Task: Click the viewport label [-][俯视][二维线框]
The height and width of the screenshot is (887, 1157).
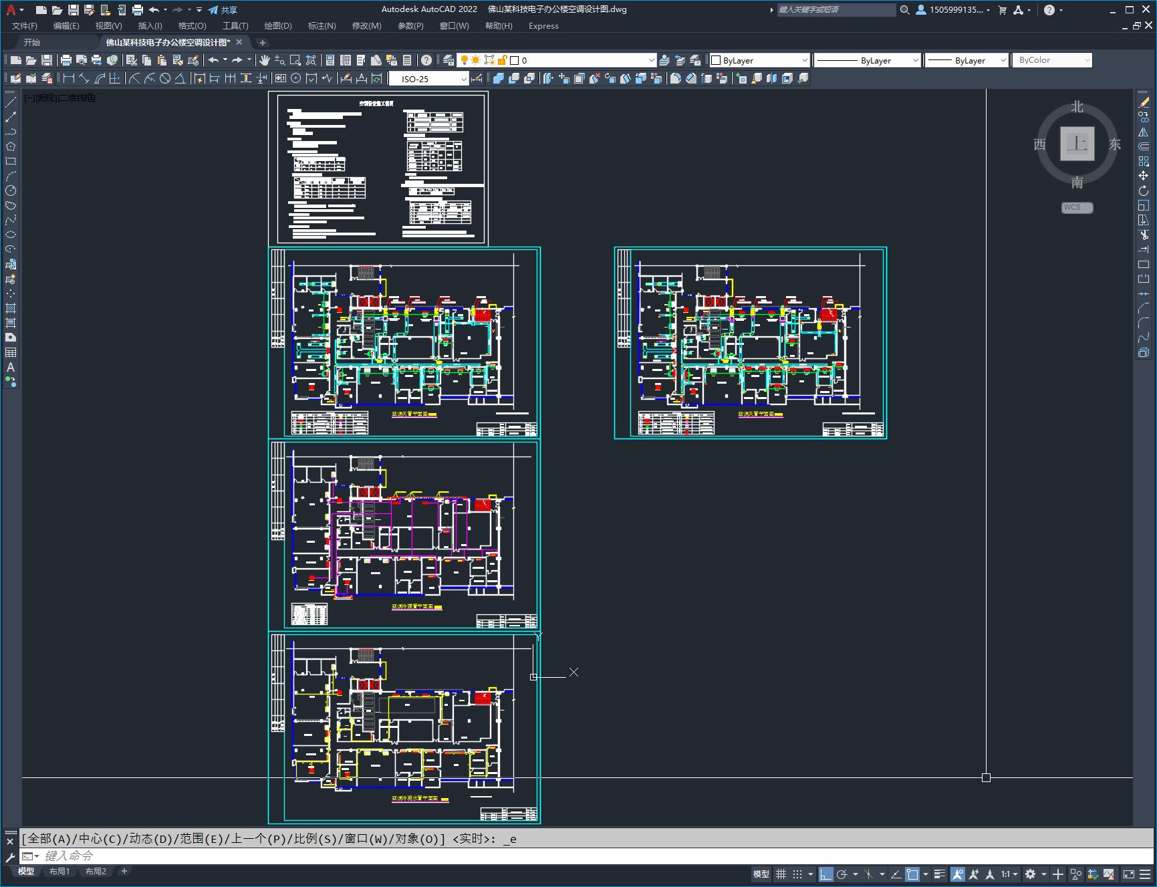Action: click(59, 98)
